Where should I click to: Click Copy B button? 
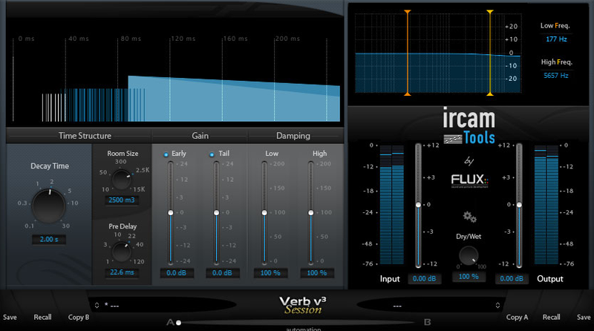tap(78, 317)
